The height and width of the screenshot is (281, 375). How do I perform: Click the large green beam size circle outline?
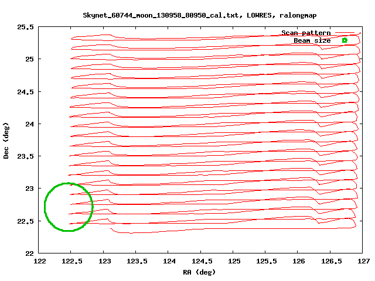pos(69,207)
